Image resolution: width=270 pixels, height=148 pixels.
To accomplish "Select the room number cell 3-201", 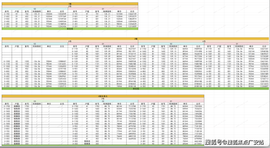I will (x=143, y=144).
